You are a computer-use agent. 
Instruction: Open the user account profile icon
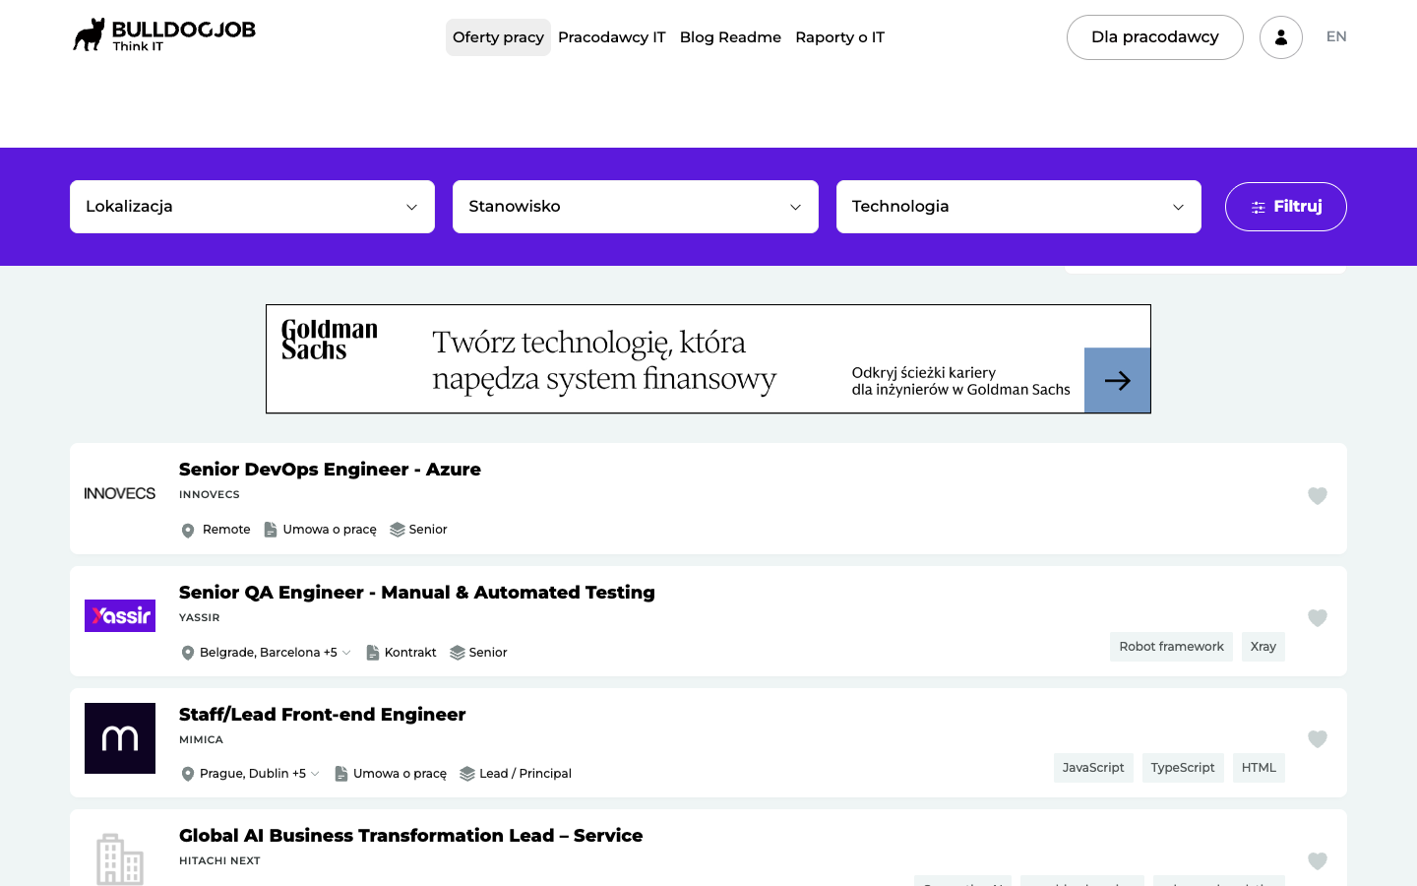point(1281,37)
